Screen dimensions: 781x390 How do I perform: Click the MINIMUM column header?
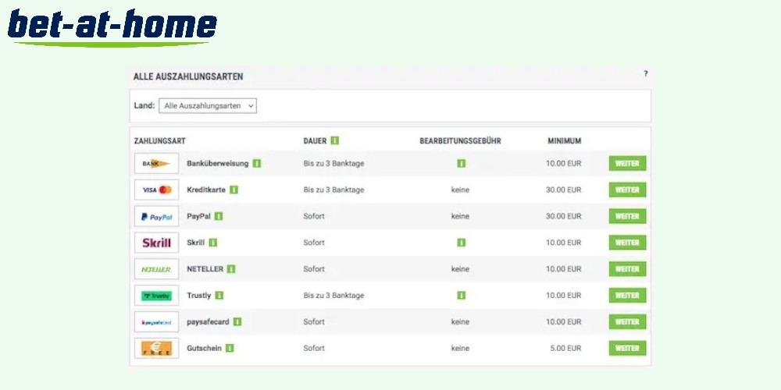click(x=565, y=140)
